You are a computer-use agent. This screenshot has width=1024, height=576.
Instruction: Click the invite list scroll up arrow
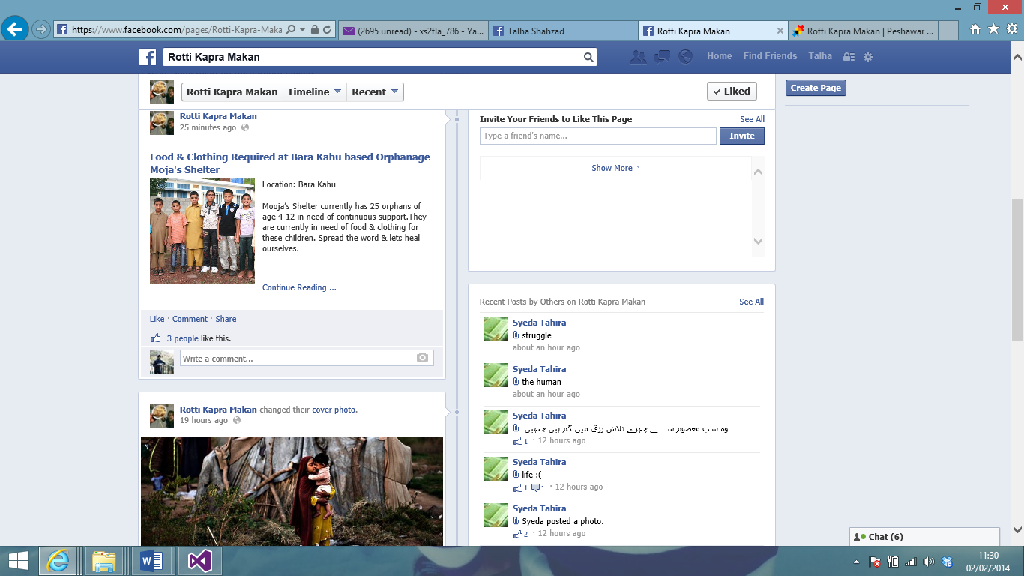pos(758,172)
